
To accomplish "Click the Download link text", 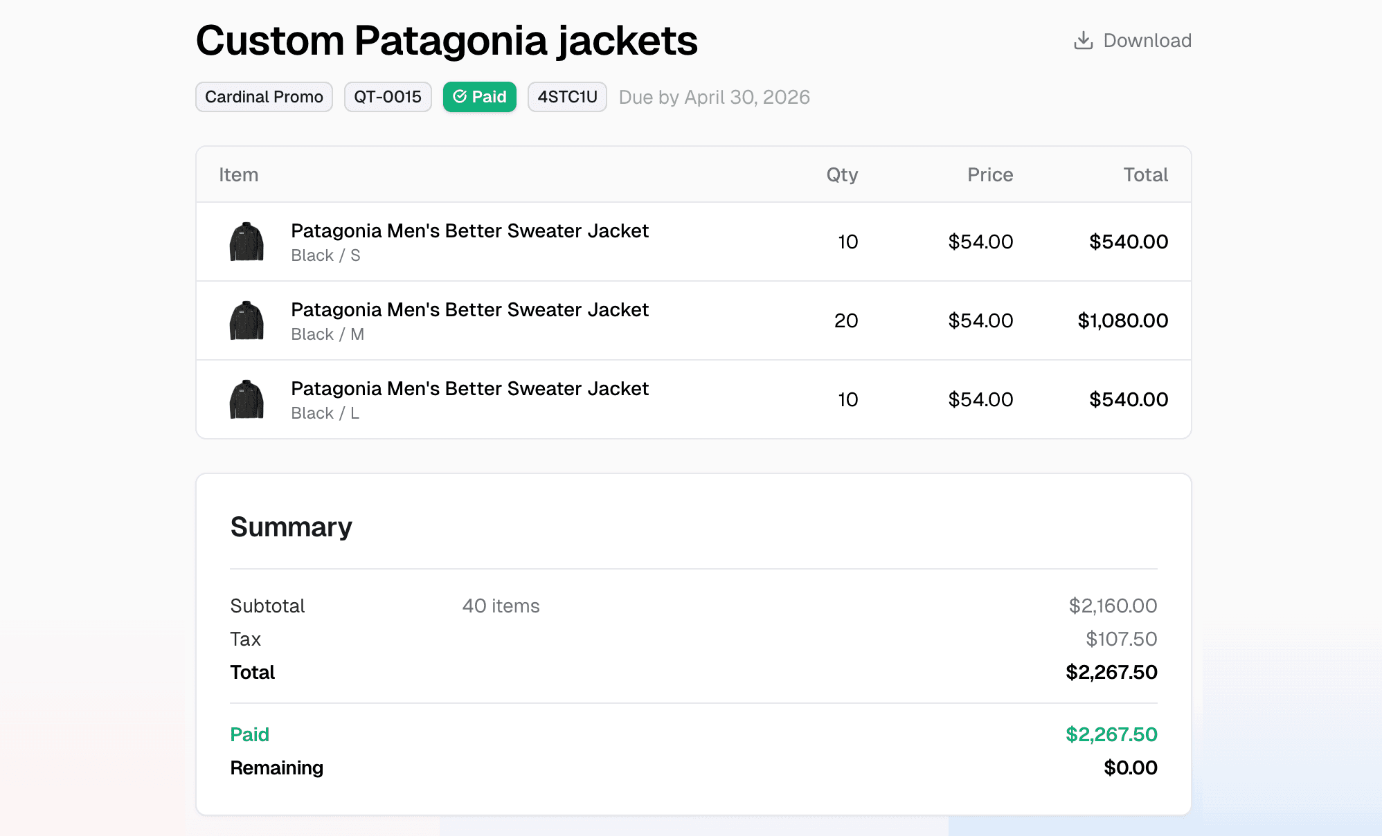I will [1148, 40].
